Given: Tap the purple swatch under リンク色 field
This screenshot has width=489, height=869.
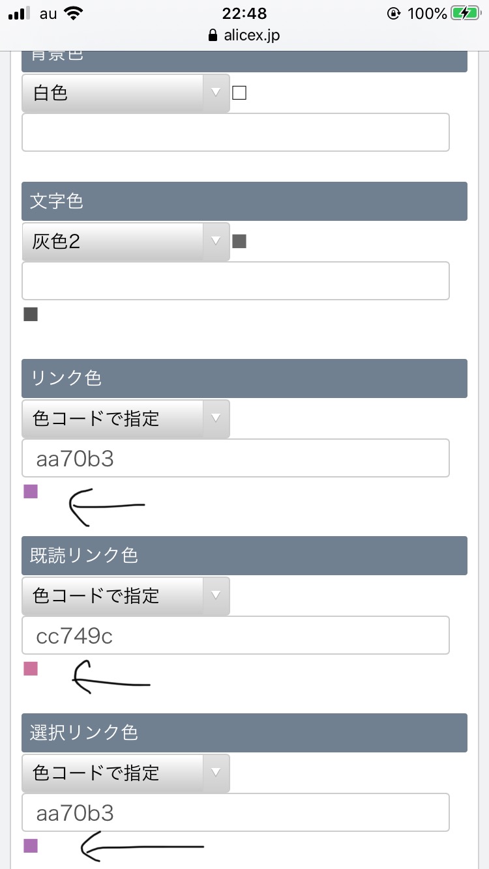Looking at the screenshot, I should click(x=31, y=491).
